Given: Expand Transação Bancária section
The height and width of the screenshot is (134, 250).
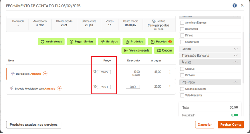Looking at the screenshot, I should [210, 56].
